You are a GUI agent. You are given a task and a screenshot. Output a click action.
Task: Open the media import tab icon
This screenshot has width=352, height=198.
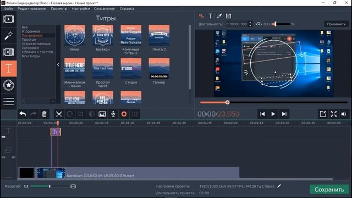[9, 19]
